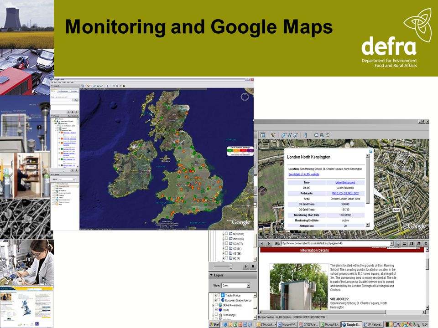This screenshot has height=328, width=438.
Task: Click the Global Awareness globe icon
Action: pos(220,305)
